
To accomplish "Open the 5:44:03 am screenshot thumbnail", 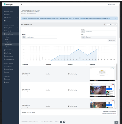I will pyautogui.click(x=102, y=103).
